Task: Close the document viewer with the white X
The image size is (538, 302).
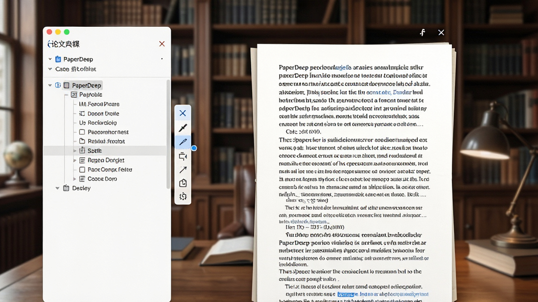Action: [441, 32]
